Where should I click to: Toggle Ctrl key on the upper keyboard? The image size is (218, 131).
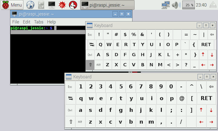pyautogui.click(x=90, y=55)
